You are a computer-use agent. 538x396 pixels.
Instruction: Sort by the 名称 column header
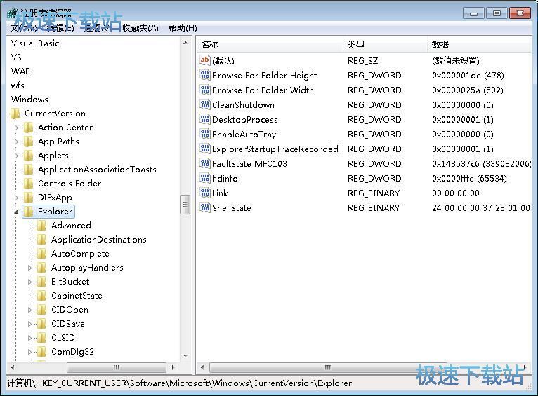270,44
